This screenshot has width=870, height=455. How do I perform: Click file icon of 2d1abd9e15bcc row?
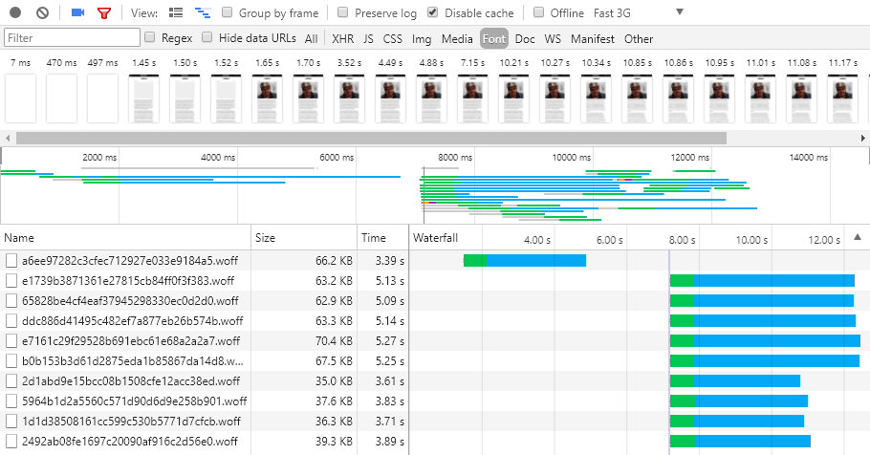tap(11, 380)
